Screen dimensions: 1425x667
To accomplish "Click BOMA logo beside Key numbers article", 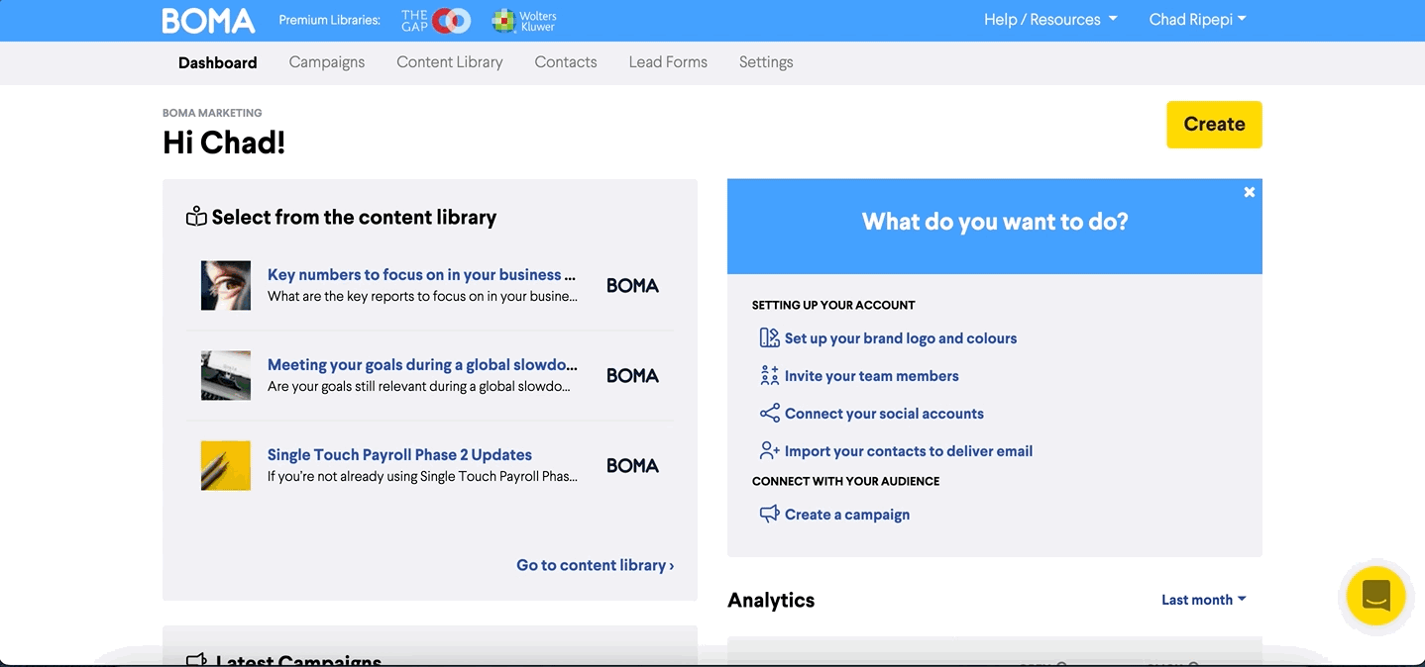I will coord(632,285).
